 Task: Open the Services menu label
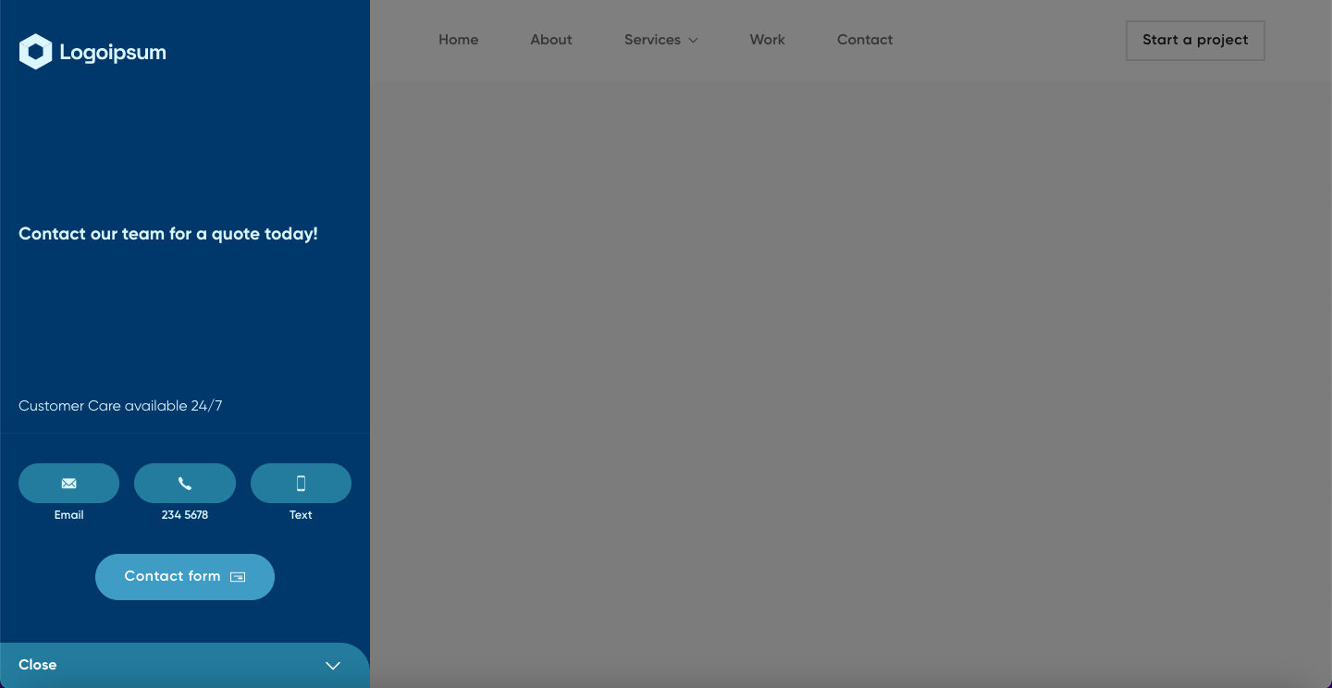click(x=652, y=40)
